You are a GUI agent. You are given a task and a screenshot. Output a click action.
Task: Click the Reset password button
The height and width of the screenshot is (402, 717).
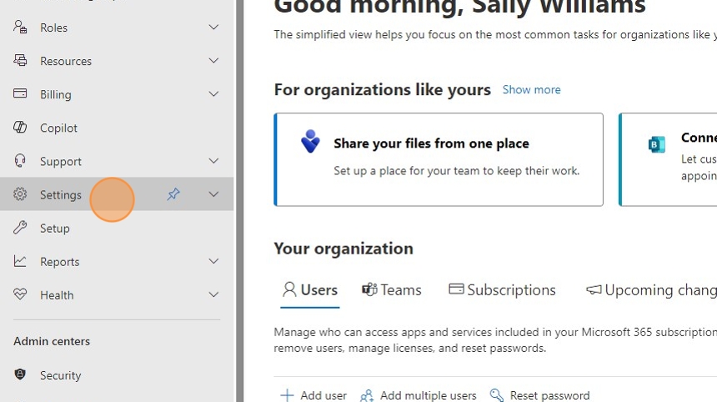click(539, 395)
